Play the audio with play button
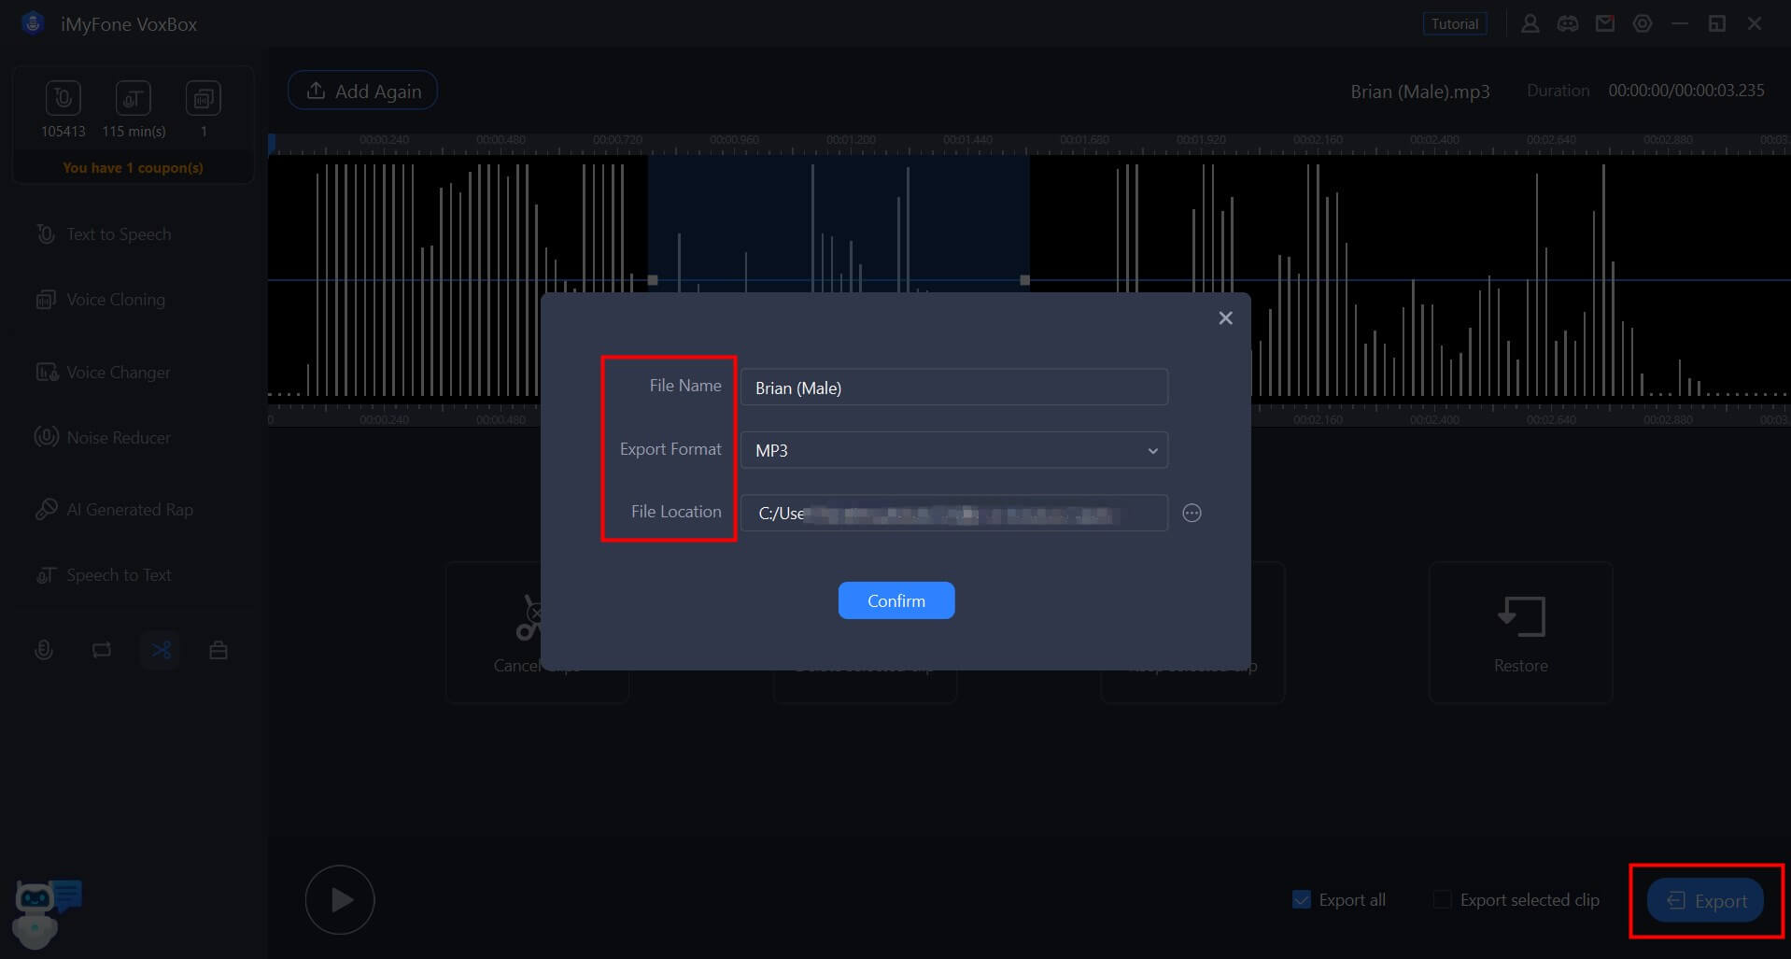Viewport: 1791px width, 959px height. point(340,899)
